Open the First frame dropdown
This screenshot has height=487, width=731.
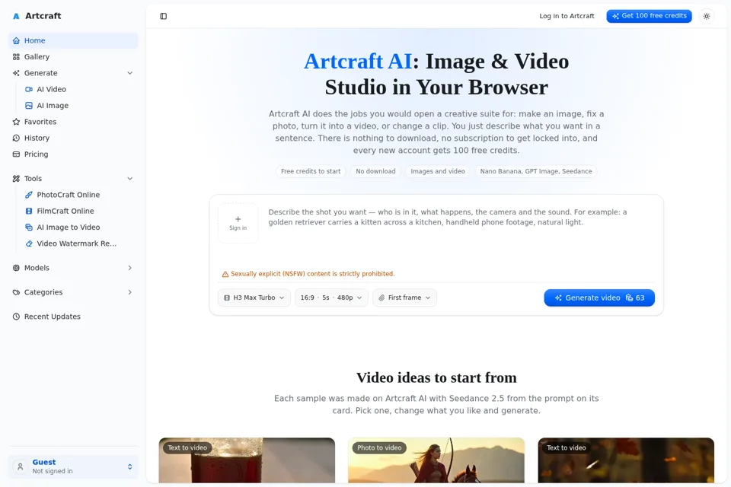(x=404, y=298)
